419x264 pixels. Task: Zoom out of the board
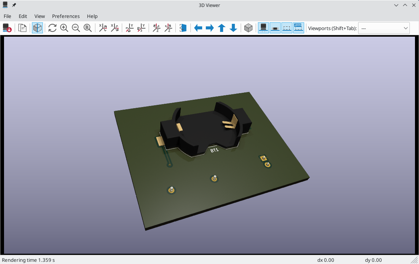click(76, 28)
